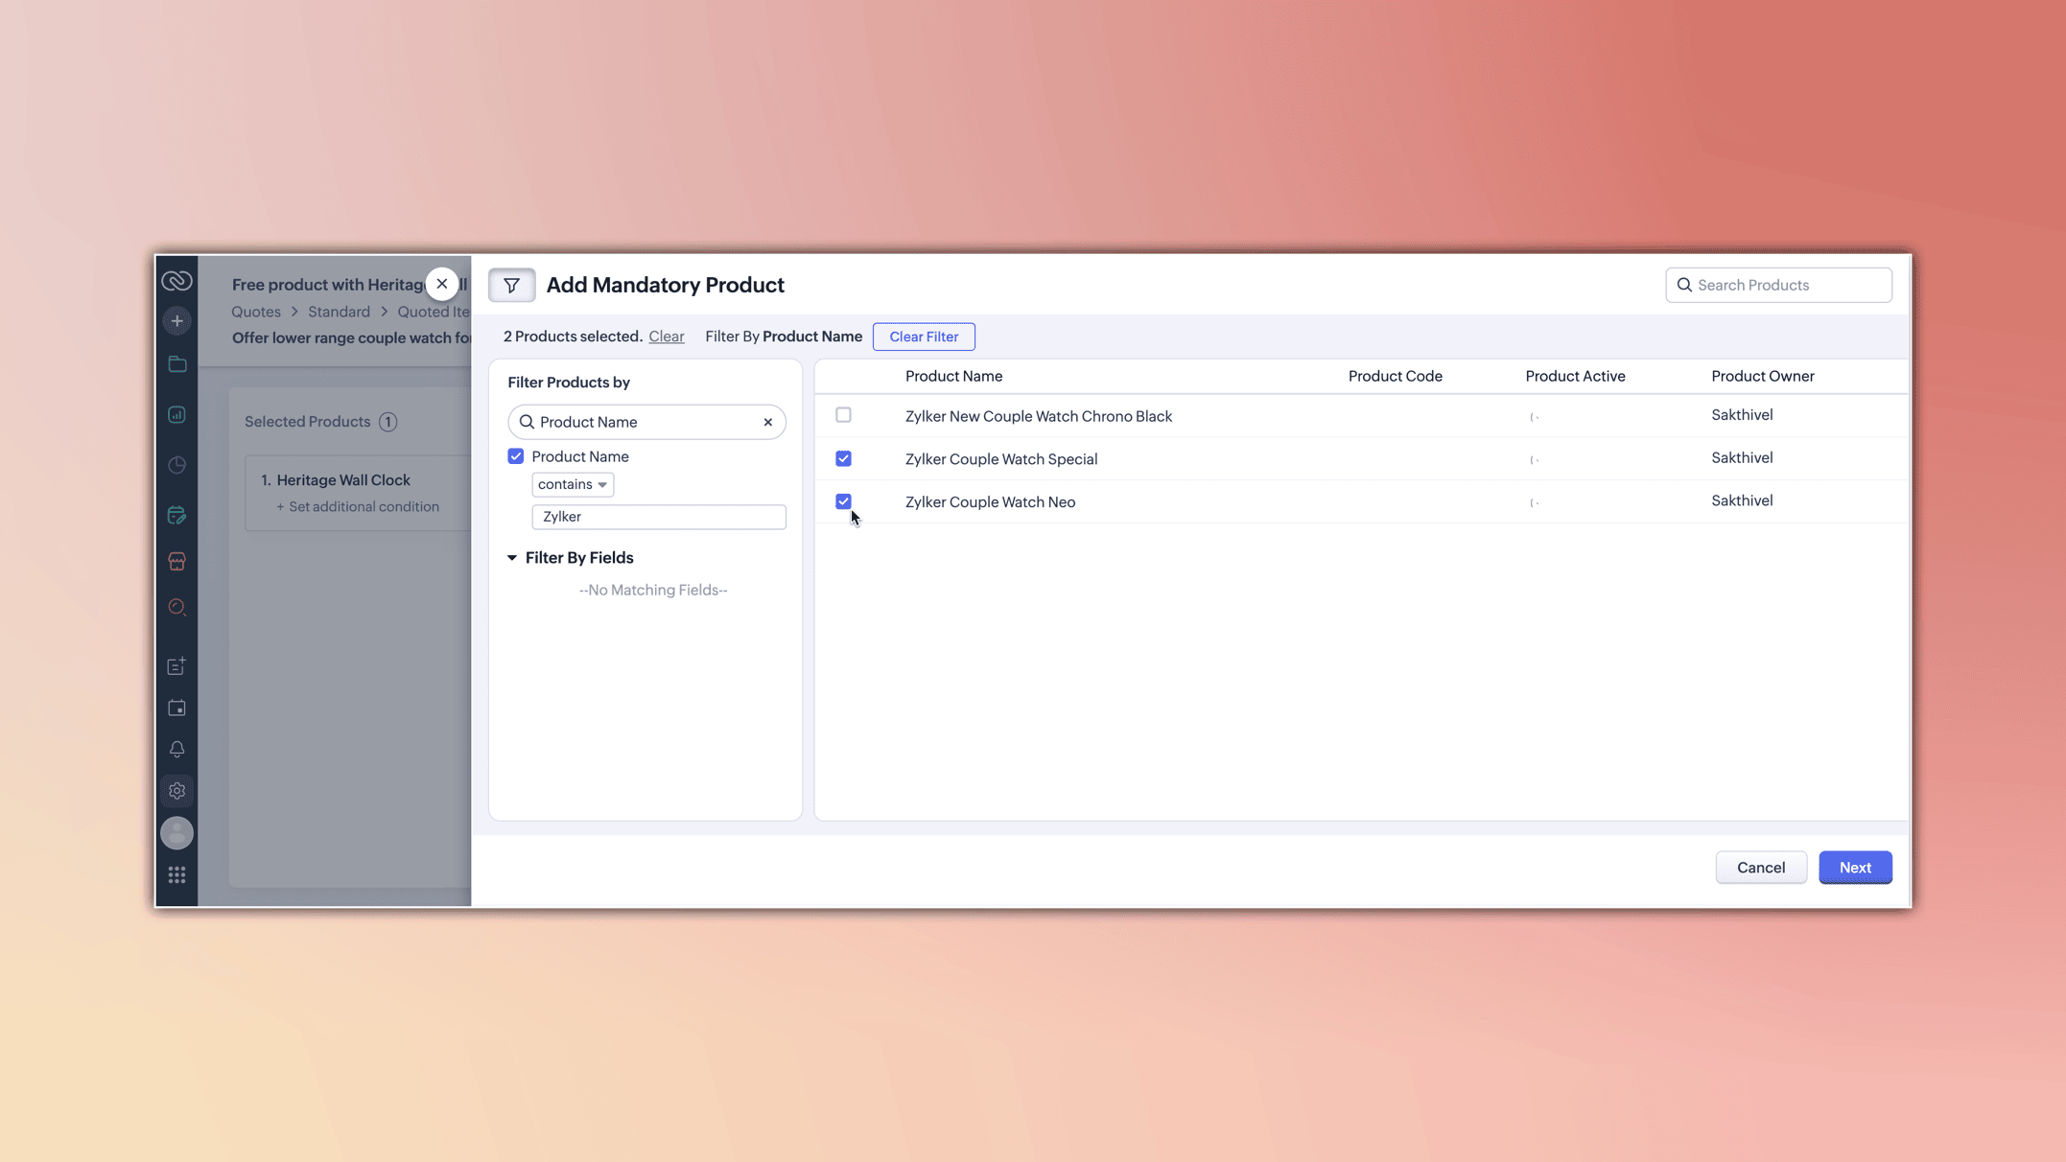Open the bell notifications icon
Screen dimensions: 2066x1162
click(176, 749)
